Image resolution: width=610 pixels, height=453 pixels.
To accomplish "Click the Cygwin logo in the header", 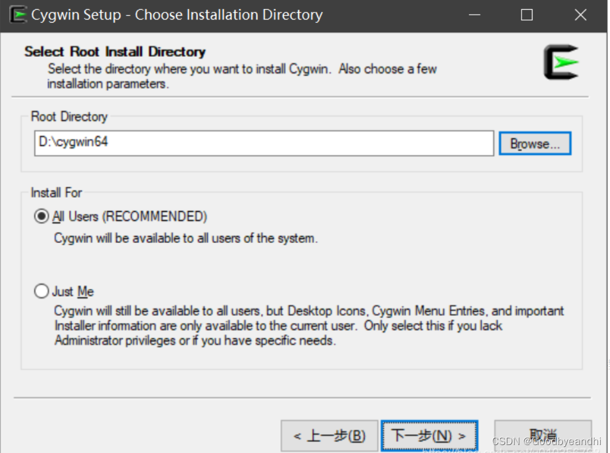I will [561, 61].
